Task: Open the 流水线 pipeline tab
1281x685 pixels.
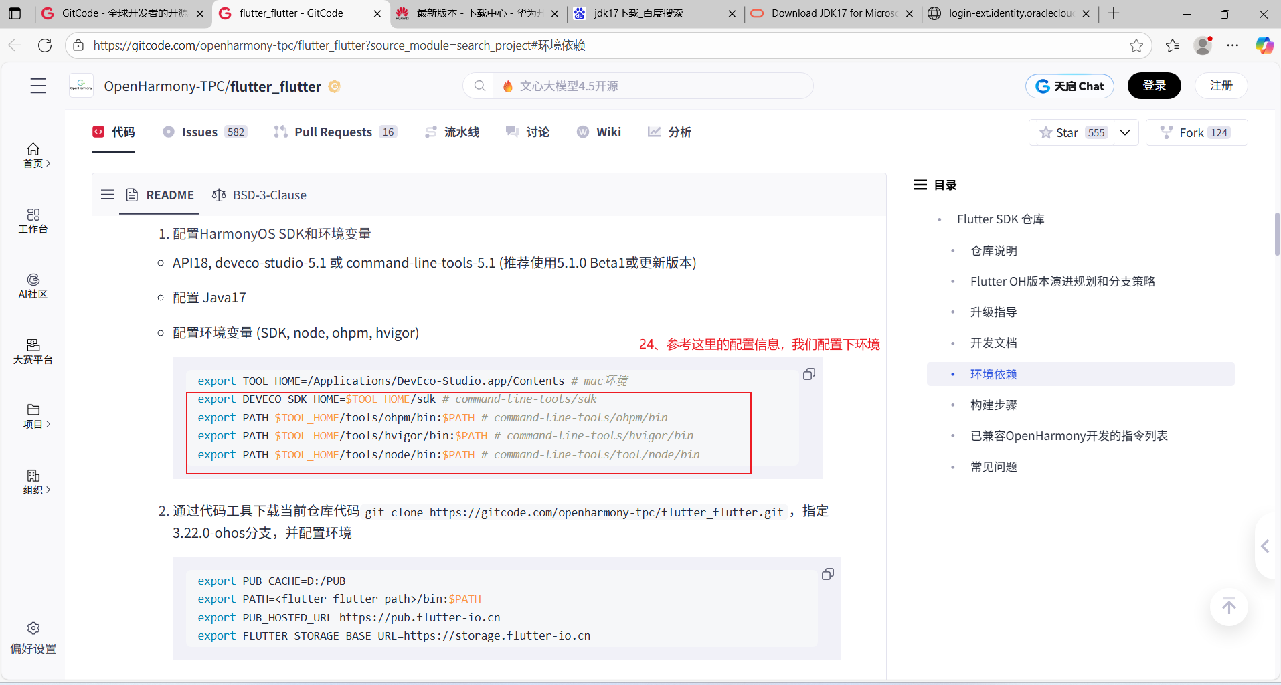Action: click(x=452, y=132)
